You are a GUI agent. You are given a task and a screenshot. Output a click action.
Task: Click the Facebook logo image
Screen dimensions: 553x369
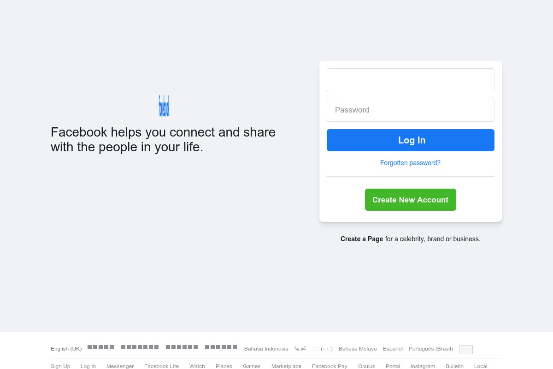click(x=164, y=106)
